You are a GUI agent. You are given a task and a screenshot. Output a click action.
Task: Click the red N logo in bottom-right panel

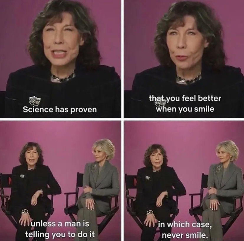(x=135, y=182)
